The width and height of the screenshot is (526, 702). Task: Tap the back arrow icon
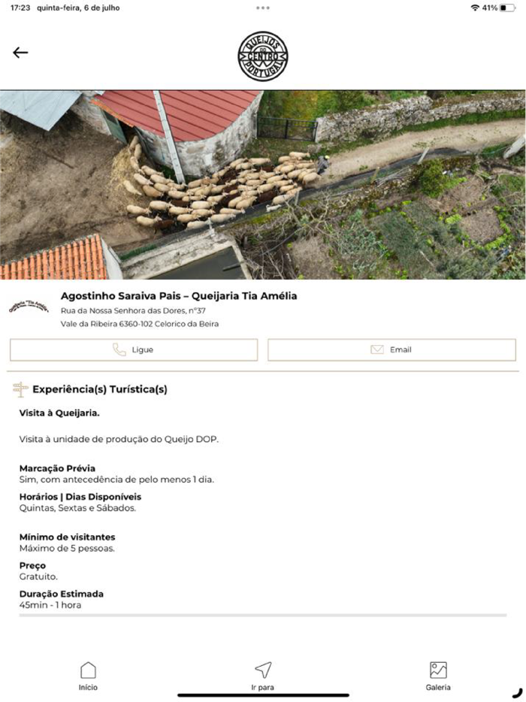pos(20,53)
